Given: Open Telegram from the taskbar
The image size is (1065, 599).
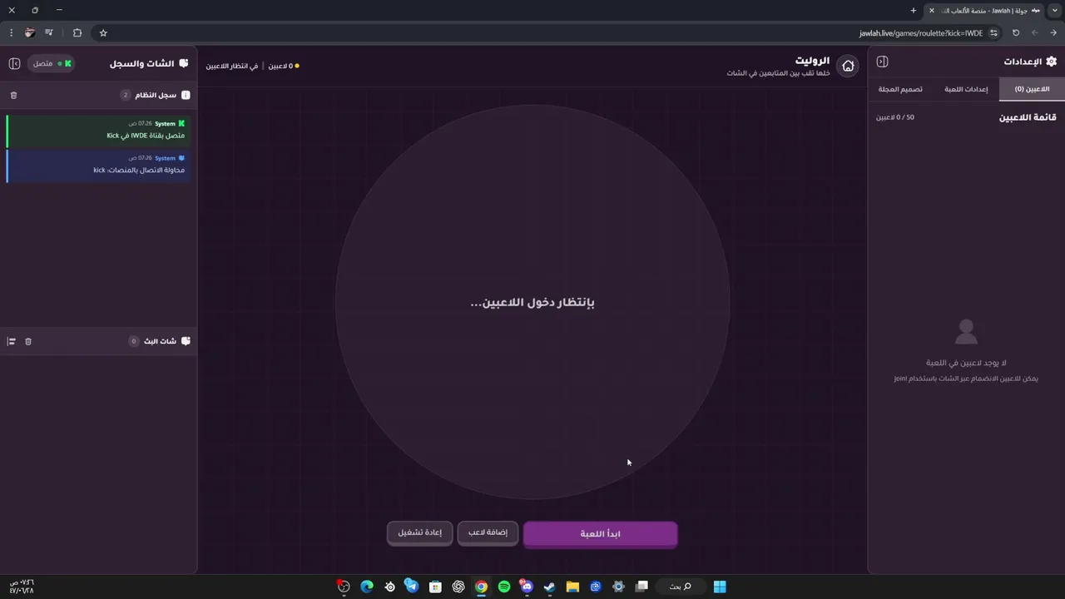Looking at the screenshot, I should (412, 587).
